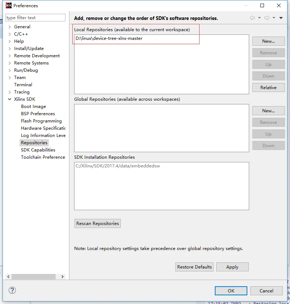Select Flash Programming in tree
This screenshot has height=304, width=290.
(41, 121)
